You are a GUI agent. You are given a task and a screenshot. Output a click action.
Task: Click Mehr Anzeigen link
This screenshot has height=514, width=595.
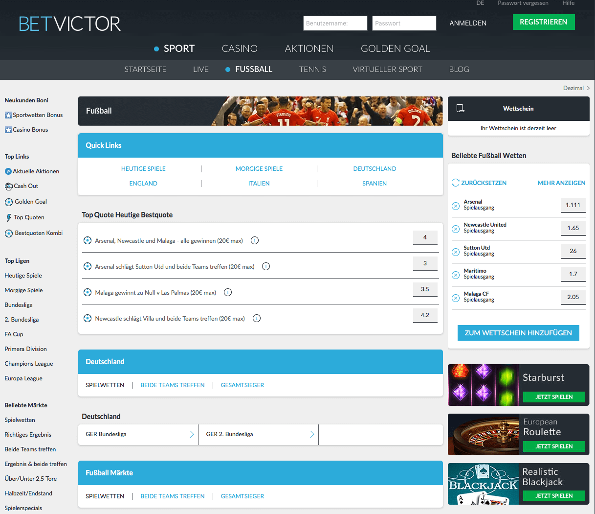point(561,183)
